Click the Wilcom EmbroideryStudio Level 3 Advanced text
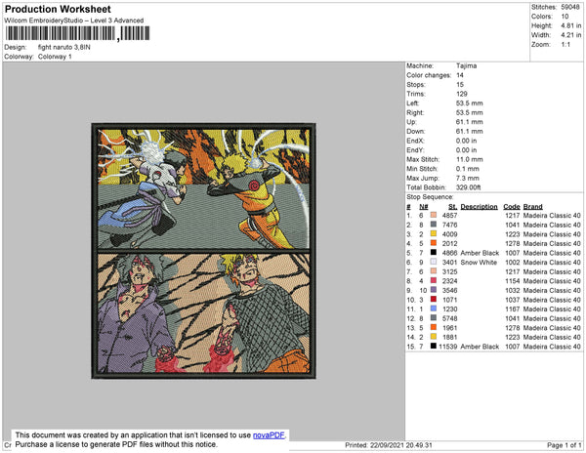Image resolution: width=586 pixels, height=453 pixels. 74,21
